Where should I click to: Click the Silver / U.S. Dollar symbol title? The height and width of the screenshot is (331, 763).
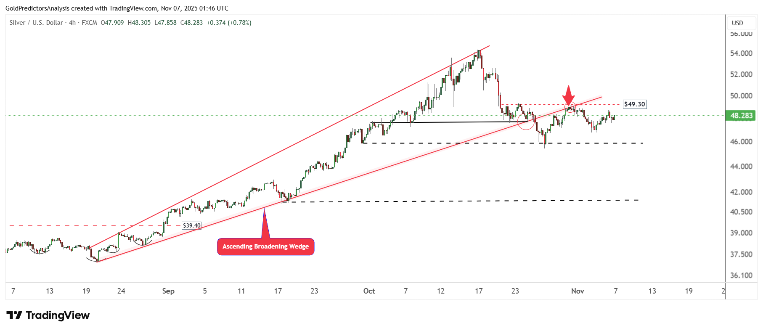(x=36, y=23)
